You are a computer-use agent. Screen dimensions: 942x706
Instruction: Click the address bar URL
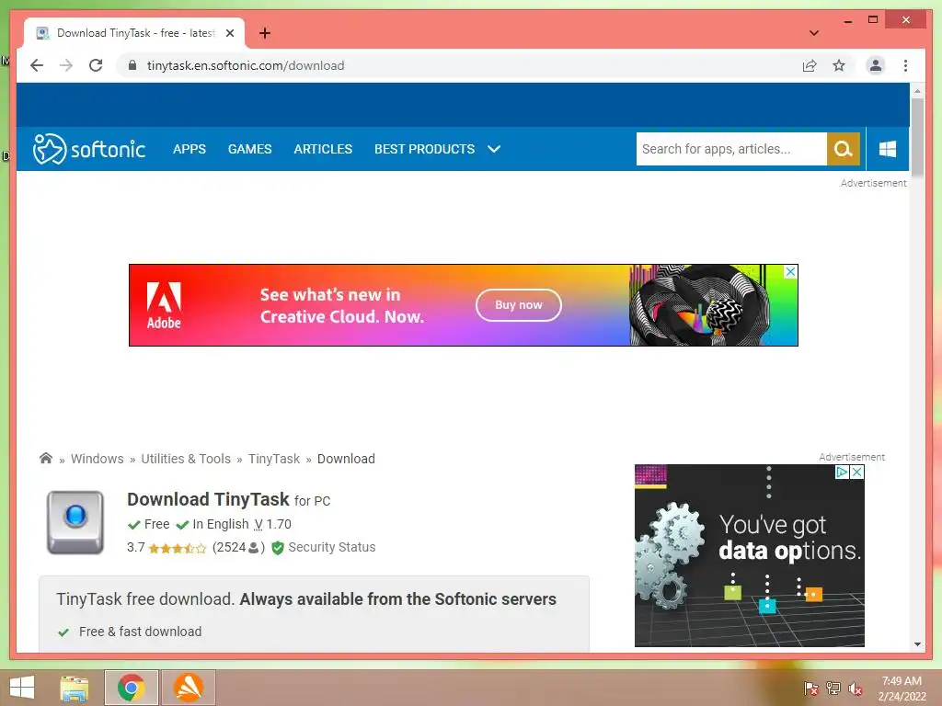click(x=246, y=65)
